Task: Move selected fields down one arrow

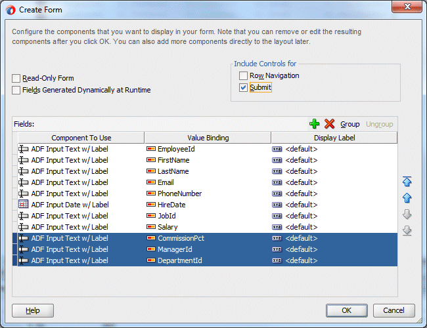Action: pyautogui.click(x=407, y=215)
